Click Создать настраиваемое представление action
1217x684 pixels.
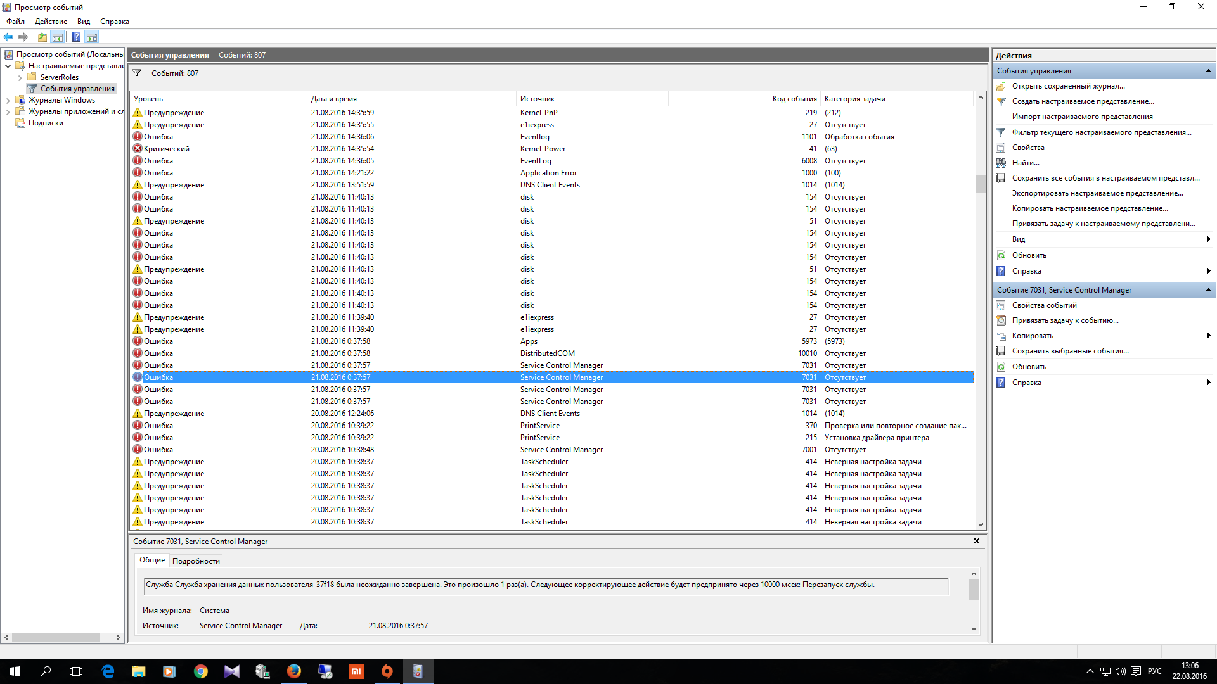pyautogui.click(x=1083, y=101)
